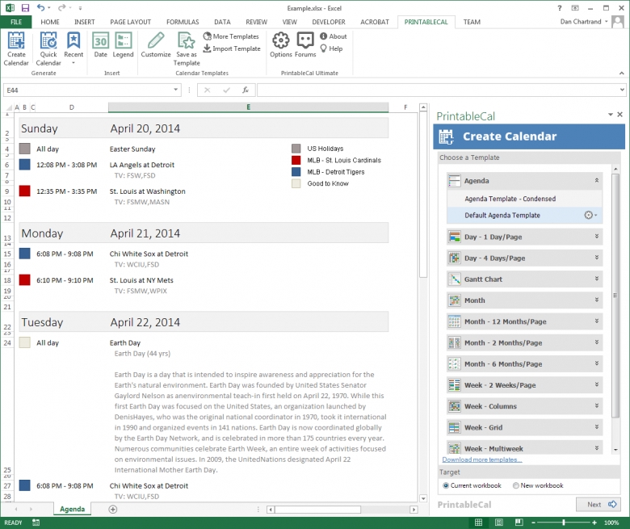Image resolution: width=630 pixels, height=529 pixels.
Task: Select column E header
Action: 248,107
